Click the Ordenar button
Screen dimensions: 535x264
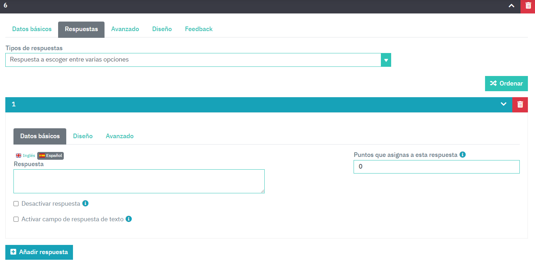506,83
